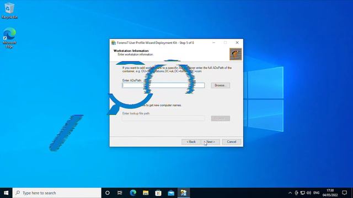Click the greyed-out button beside lookup file path
The image size is (353, 198).
(x=221, y=118)
